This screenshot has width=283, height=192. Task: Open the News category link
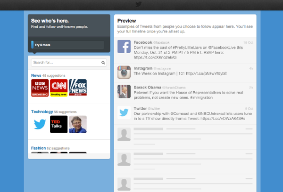click(x=36, y=75)
